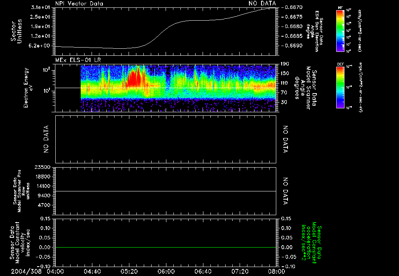Click the NF color scale bar

[x=341, y=31]
